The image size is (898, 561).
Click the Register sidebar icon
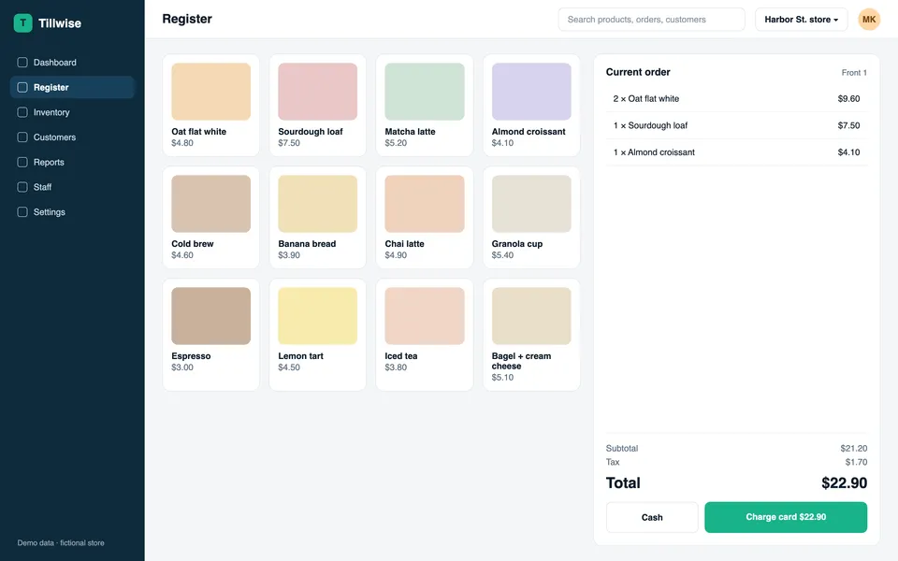pyautogui.click(x=22, y=88)
